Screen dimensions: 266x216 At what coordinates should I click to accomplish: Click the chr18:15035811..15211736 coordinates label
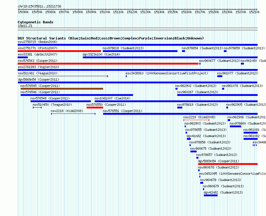click(39, 6)
